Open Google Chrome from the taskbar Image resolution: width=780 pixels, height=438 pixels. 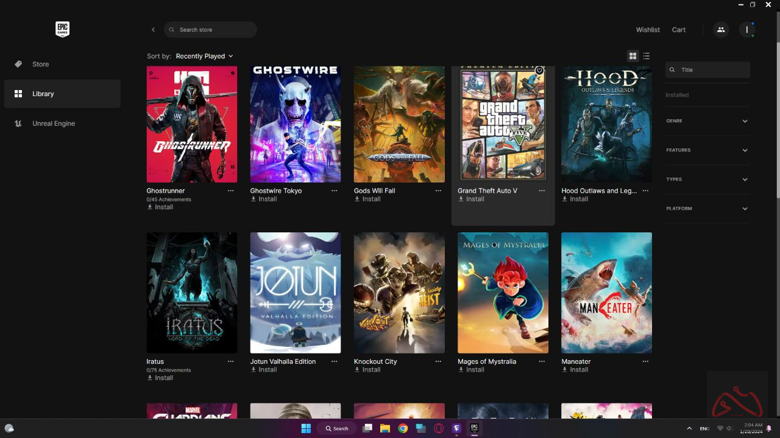point(403,428)
